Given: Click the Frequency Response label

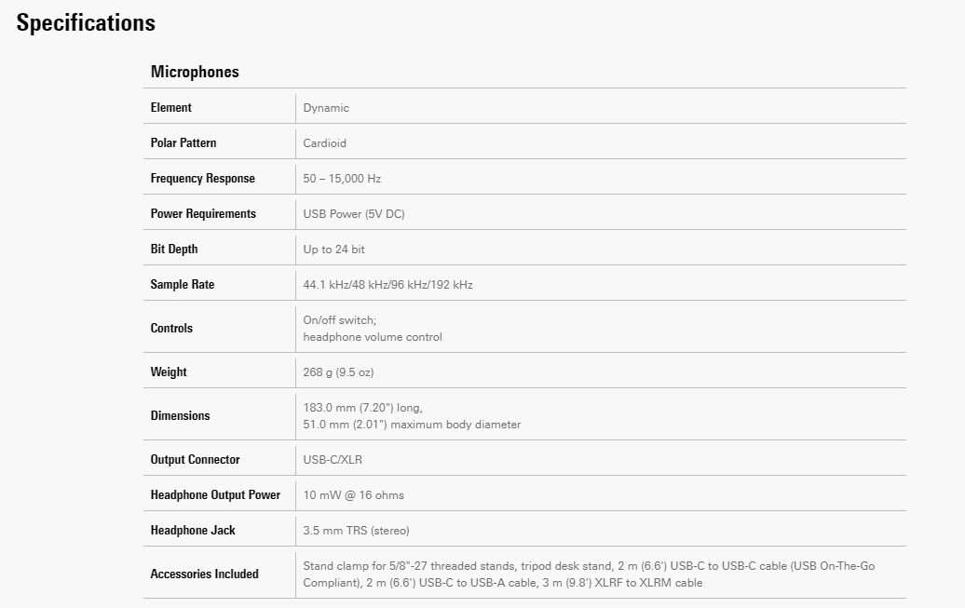Looking at the screenshot, I should 202,179.
